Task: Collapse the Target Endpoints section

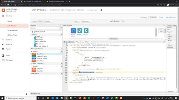Action: click(x=31, y=63)
